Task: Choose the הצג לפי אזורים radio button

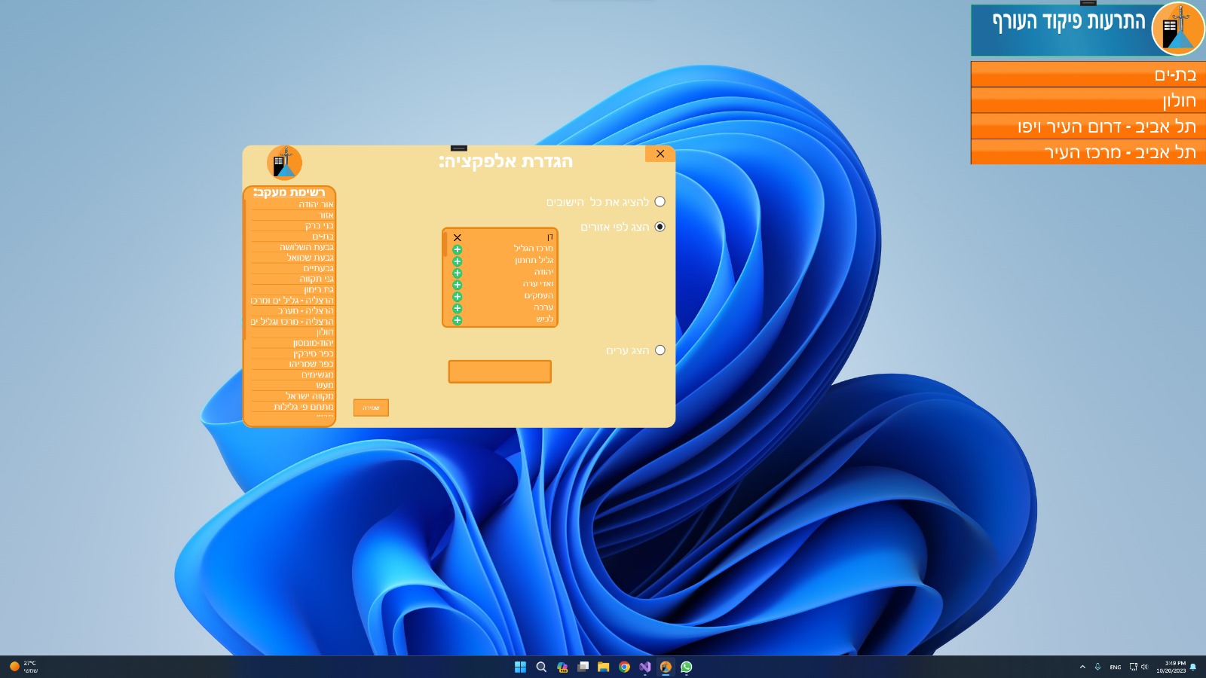Action: [660, 227]
